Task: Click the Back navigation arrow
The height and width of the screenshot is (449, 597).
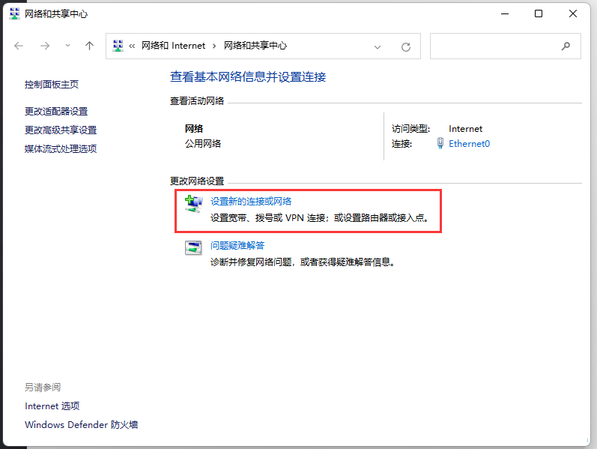Action: (19, 46)
